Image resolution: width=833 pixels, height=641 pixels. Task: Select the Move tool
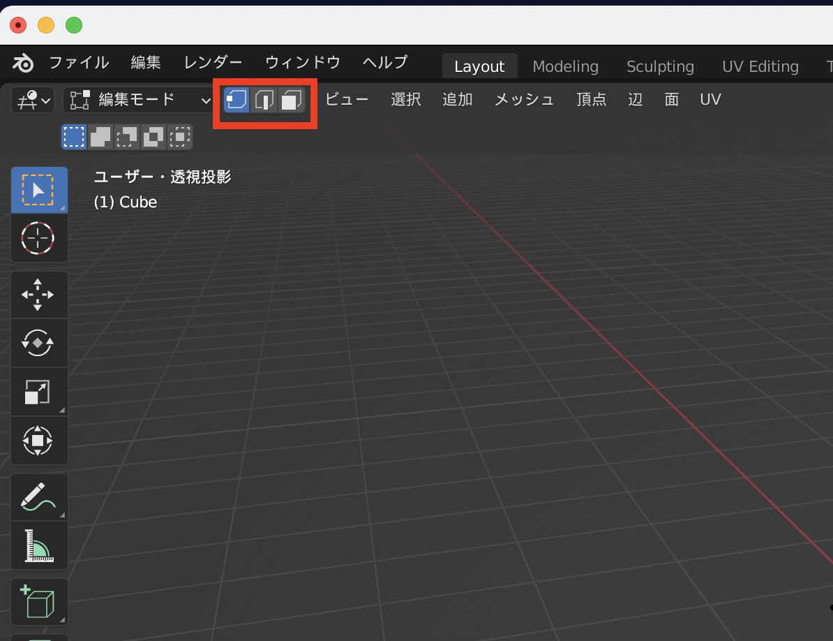click(x=38, y=295)
